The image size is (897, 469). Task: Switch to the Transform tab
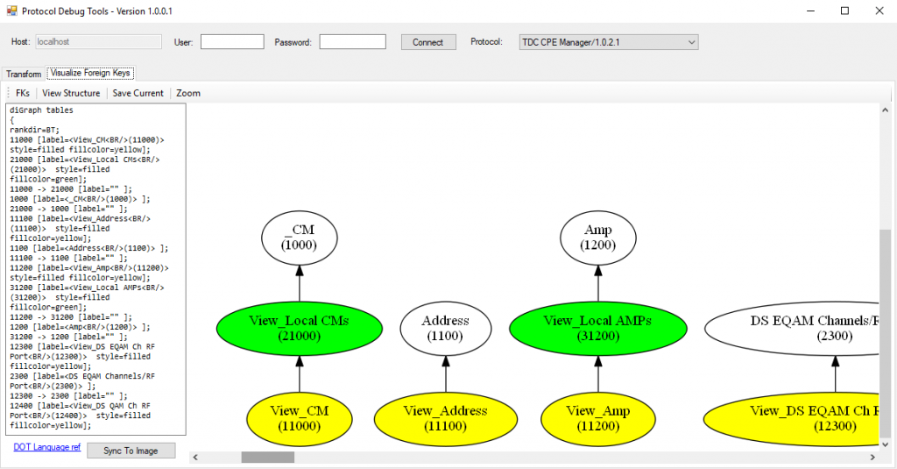tap(24, 74)
